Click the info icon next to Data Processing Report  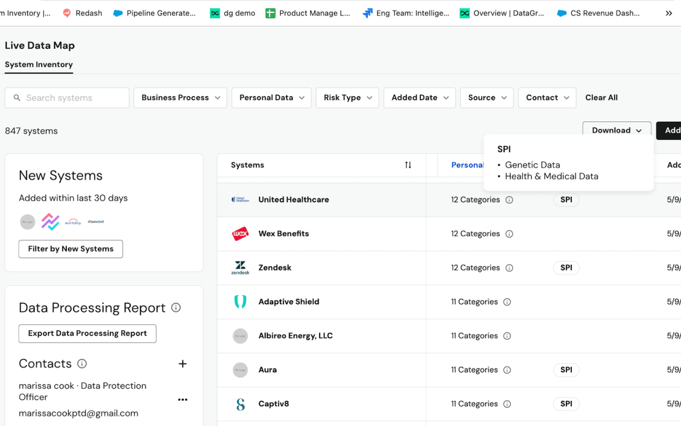click(x=176, y=308)
